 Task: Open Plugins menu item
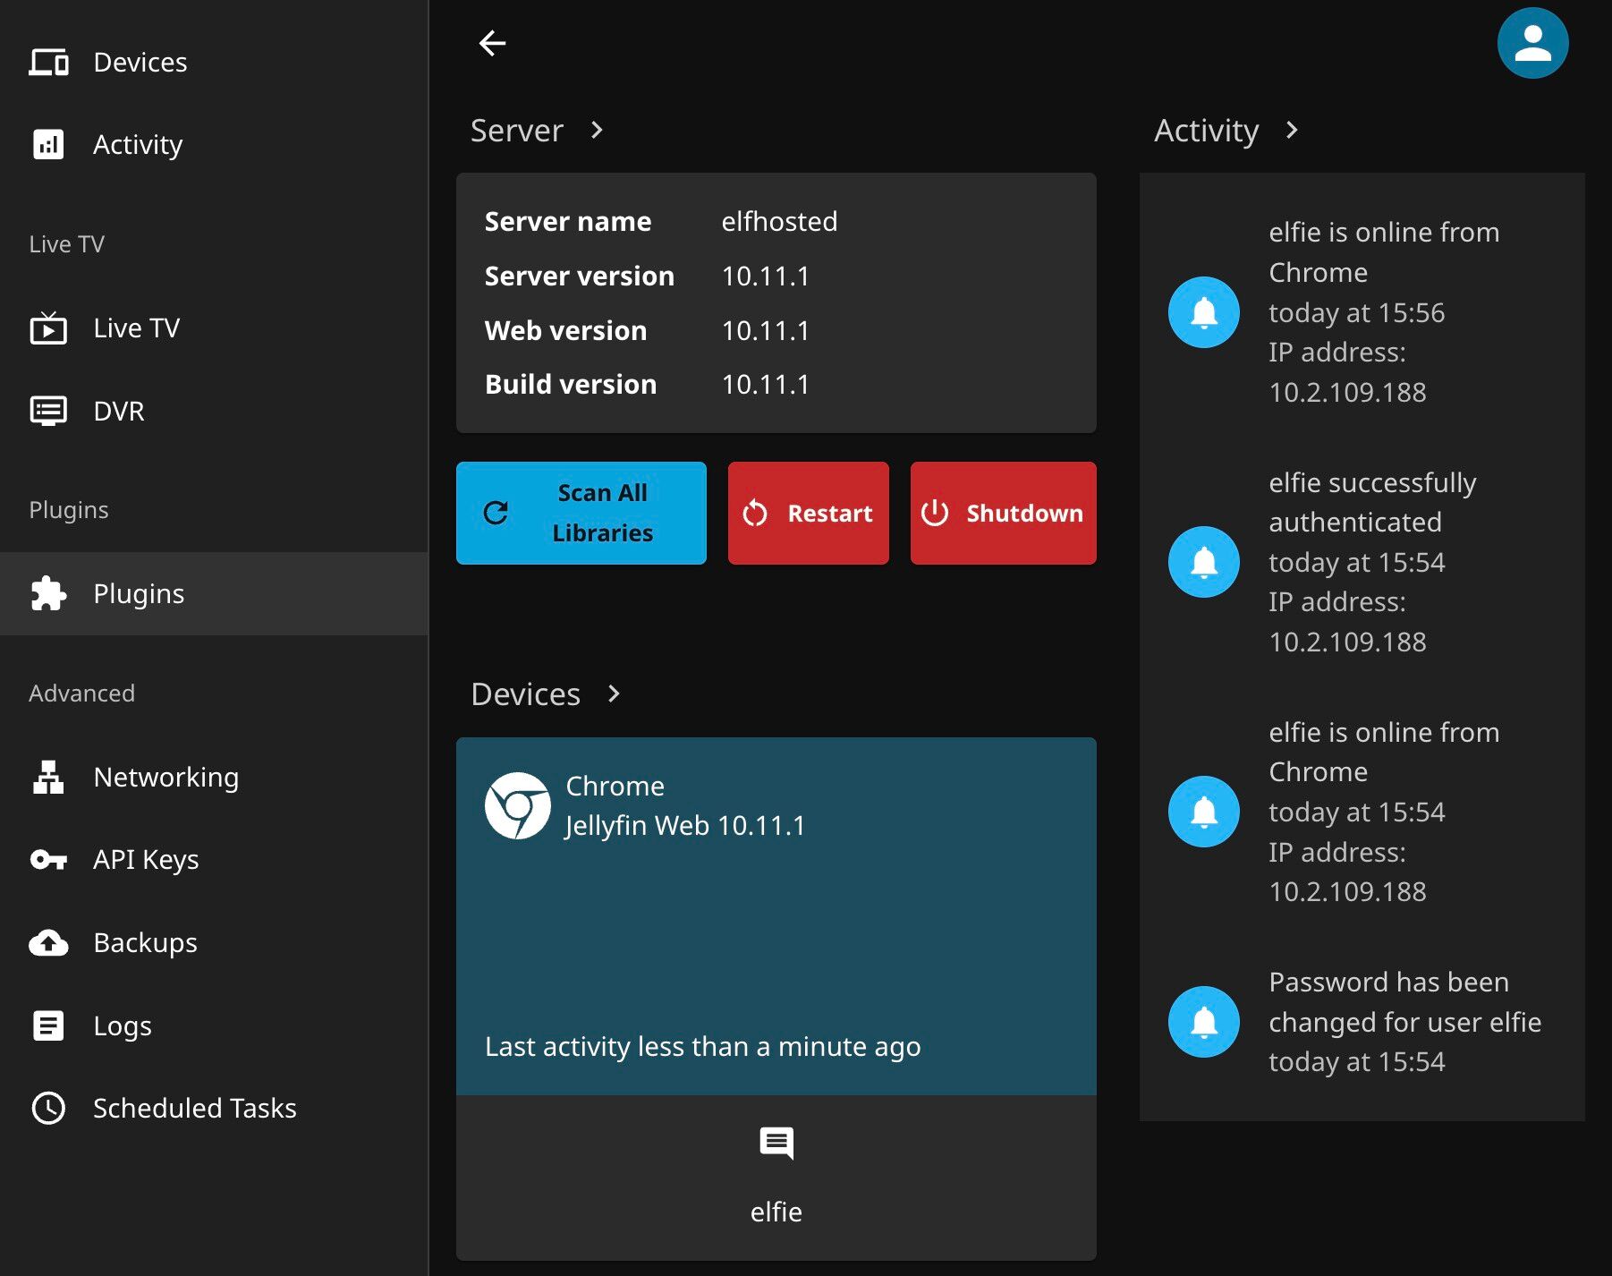(215, 593)
